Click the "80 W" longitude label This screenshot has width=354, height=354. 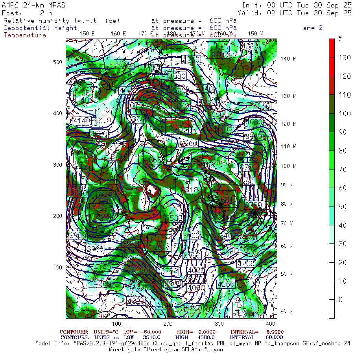287,204
